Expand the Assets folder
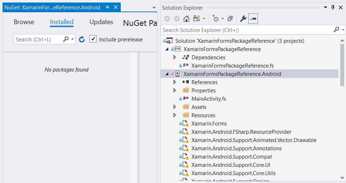346x183 pixels. (x=175, y=107)
